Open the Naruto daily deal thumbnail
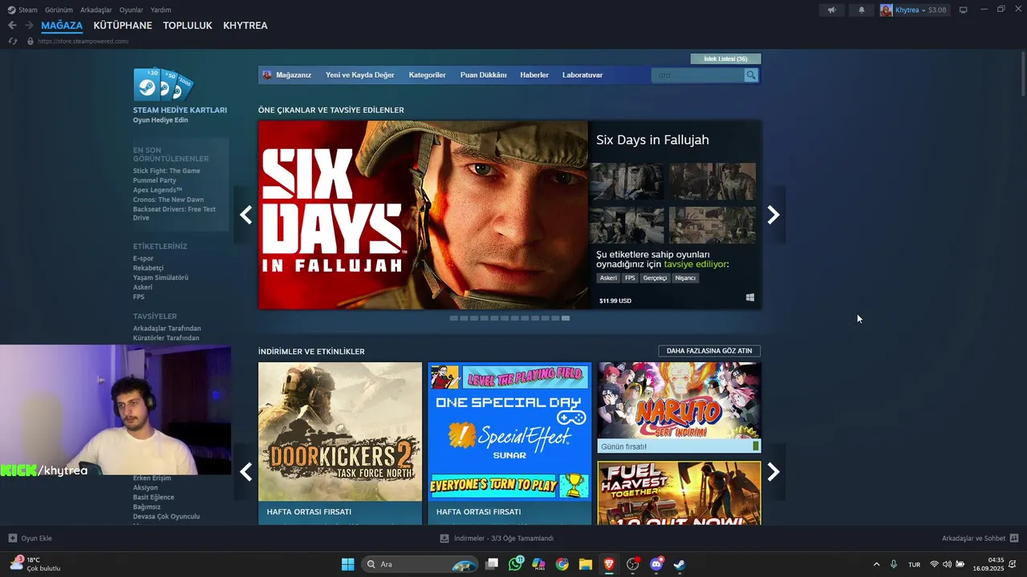Viewport: 1027px width, 577px height. tap(679, 401)
